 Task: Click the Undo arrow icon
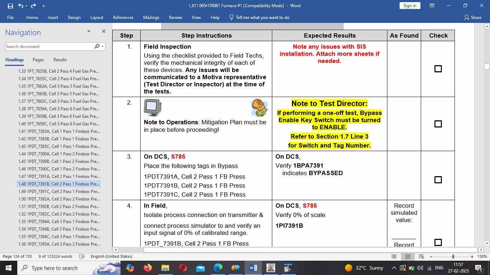(21, 6)
